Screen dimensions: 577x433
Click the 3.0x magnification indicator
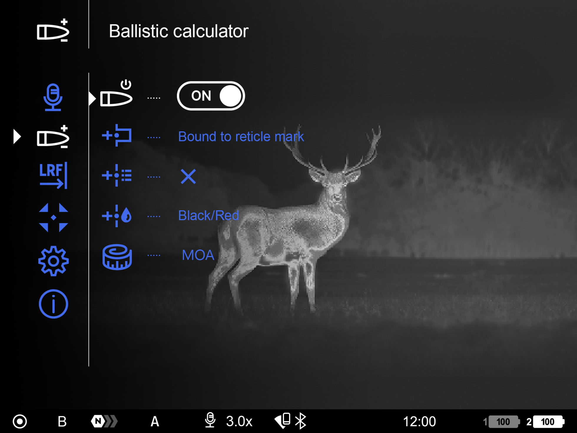click(239, 421)
